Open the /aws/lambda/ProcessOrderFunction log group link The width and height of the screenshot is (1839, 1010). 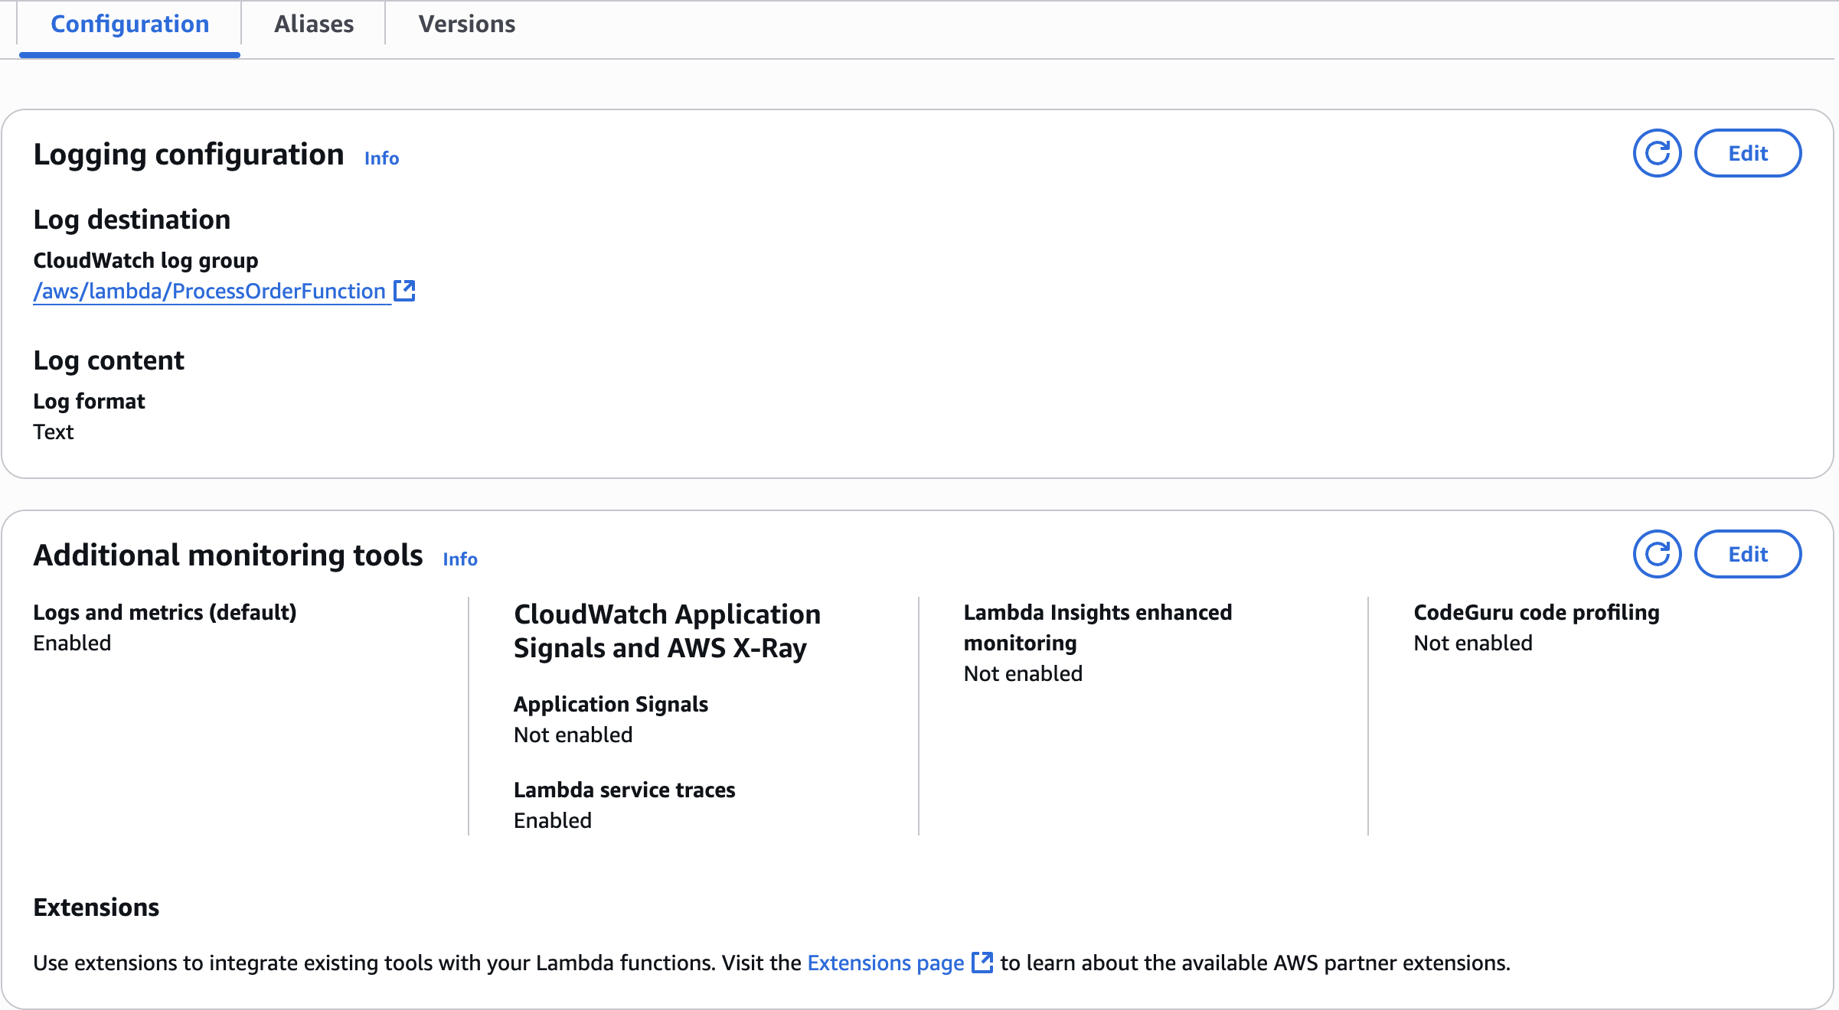pos(209,291)
